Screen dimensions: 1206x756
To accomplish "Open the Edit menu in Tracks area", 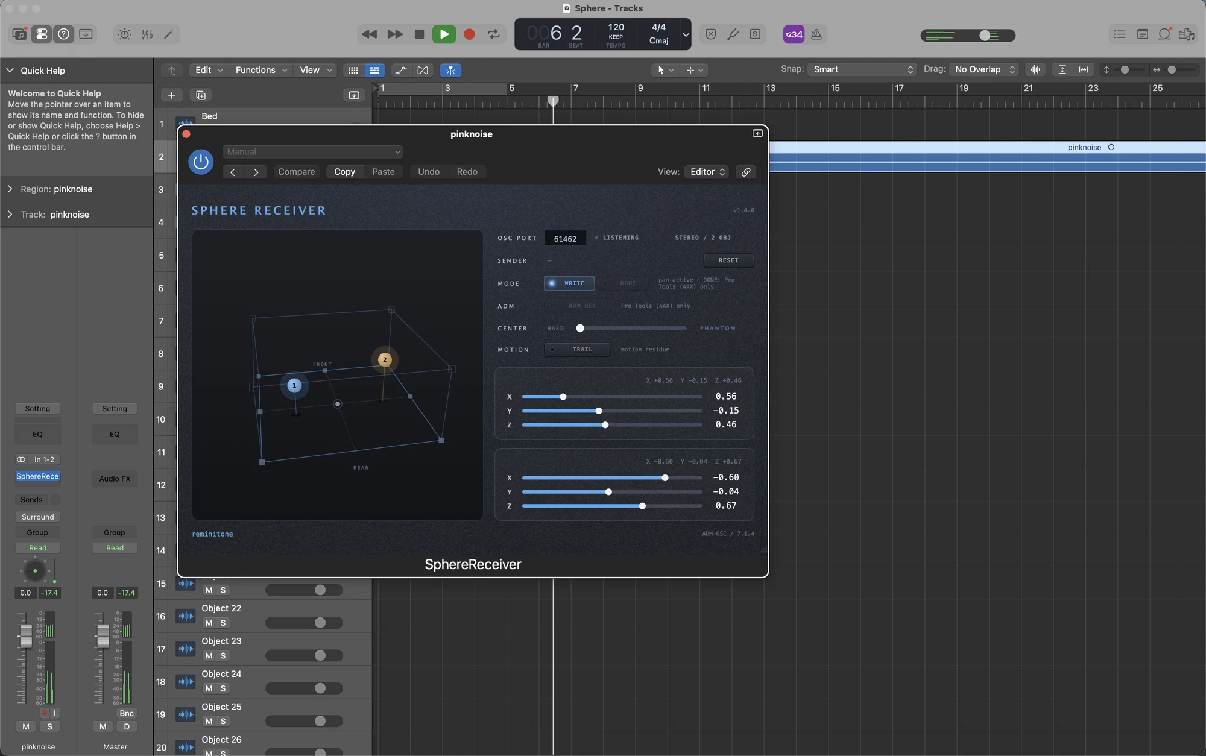I will 209,70.
